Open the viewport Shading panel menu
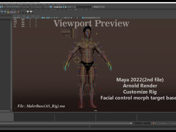 click(x=19, y=16)
